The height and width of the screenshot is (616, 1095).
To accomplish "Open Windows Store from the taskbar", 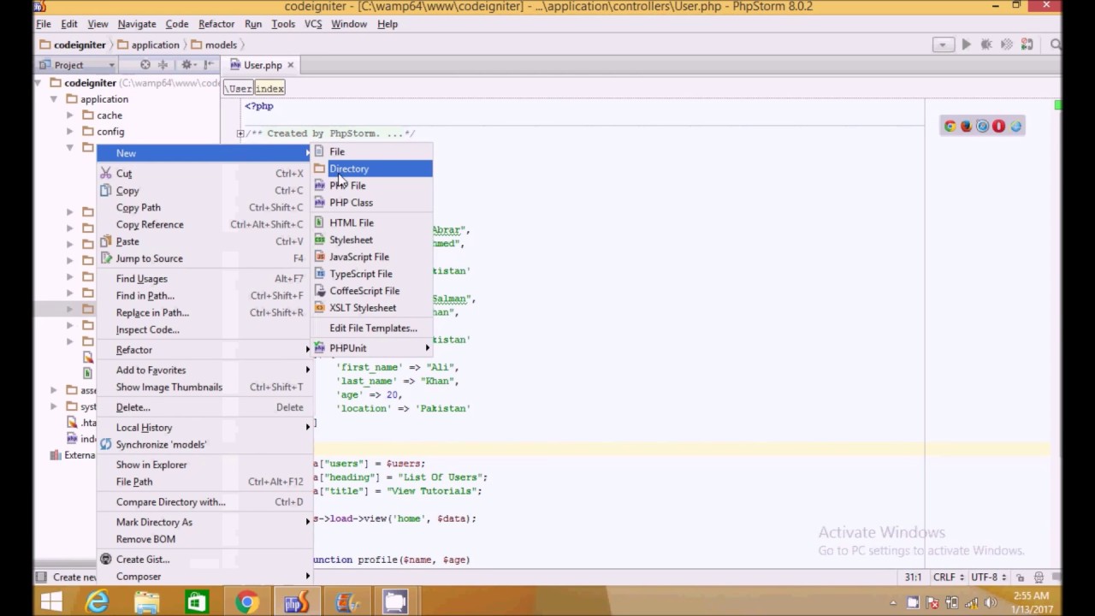I will click(197, 602).
